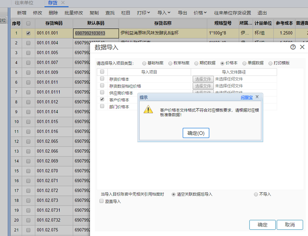The height and width of the screenshot is (236, 308).
Task: Choose file for 存货数量档位价格
Action: [203, 86]
